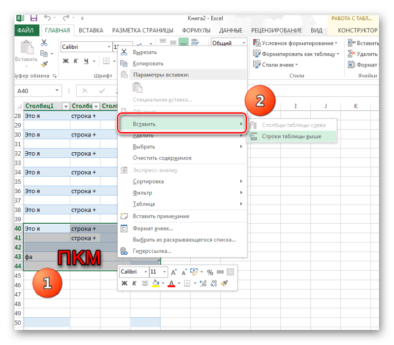The width and height of the screenshot is (394, 345).
Task: Click the Undo arrow icon
Action: 47,18
